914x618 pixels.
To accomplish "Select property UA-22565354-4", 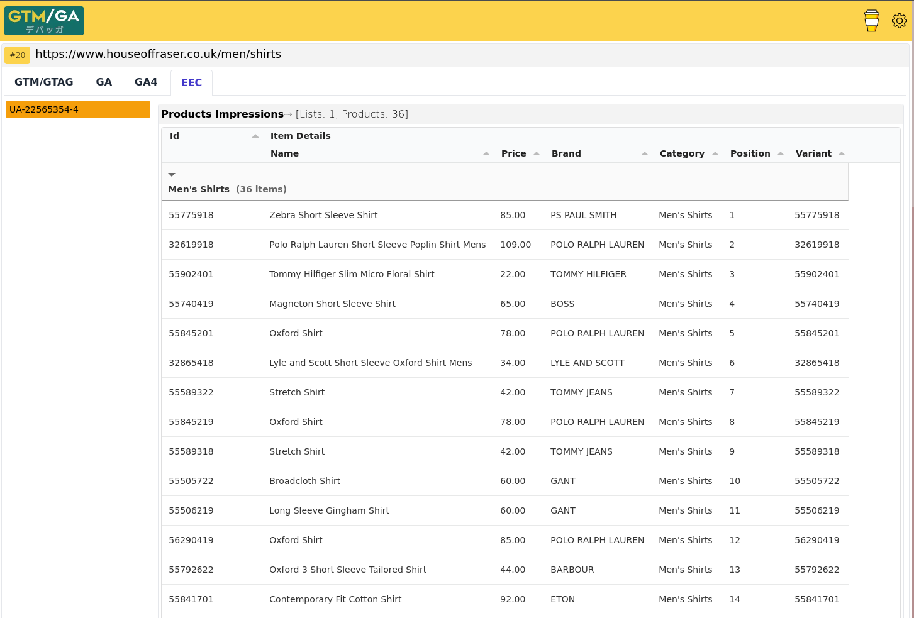I will click(78, 109).
